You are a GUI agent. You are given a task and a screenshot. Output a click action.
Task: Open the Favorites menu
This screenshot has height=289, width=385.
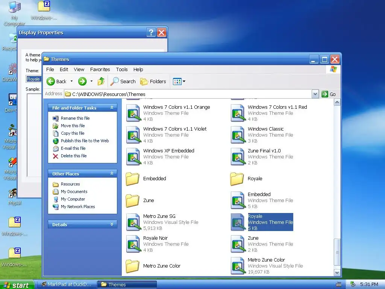(100, 70)
